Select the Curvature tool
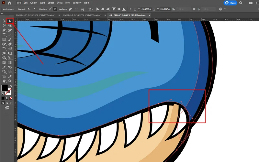This screenshot has height=162, width=259. pos(10,30)
